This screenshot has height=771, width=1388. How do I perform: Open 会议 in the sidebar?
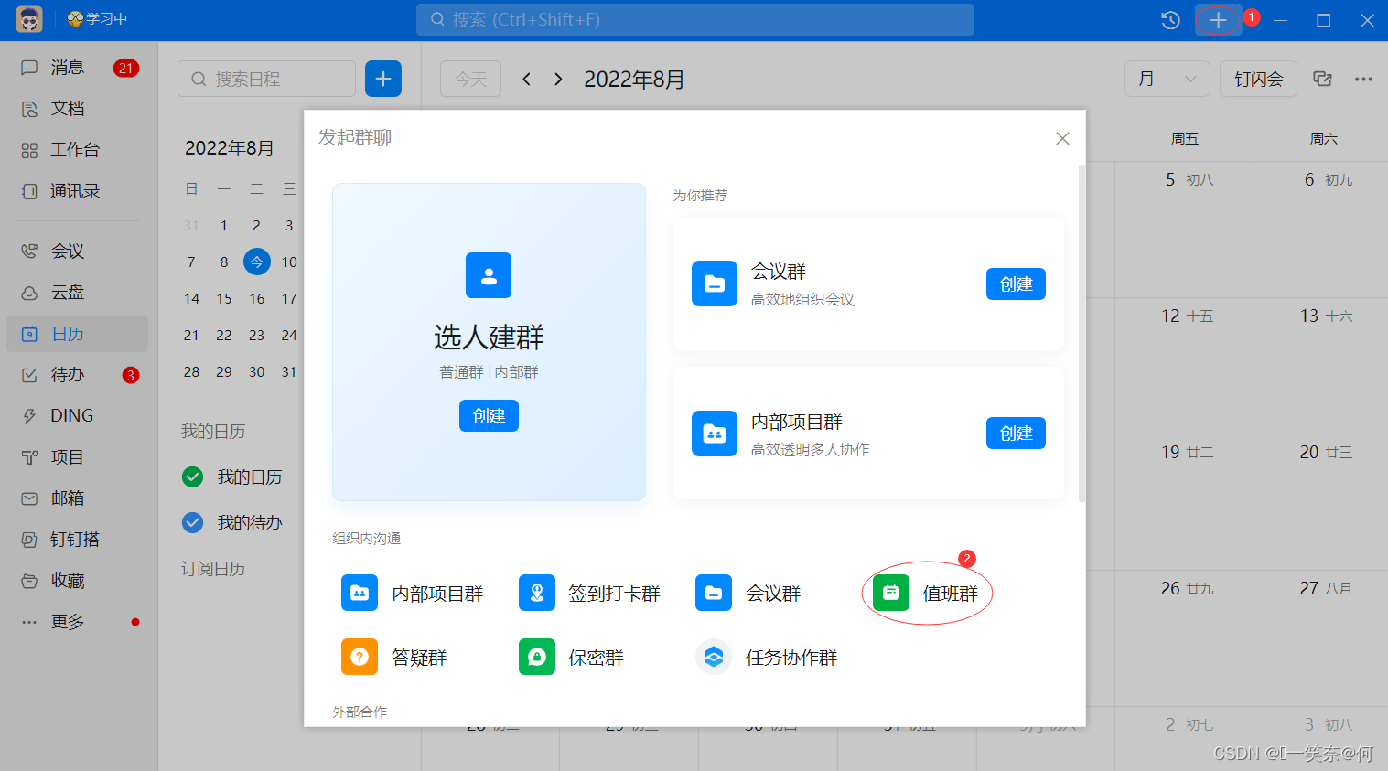coord(79,252)
